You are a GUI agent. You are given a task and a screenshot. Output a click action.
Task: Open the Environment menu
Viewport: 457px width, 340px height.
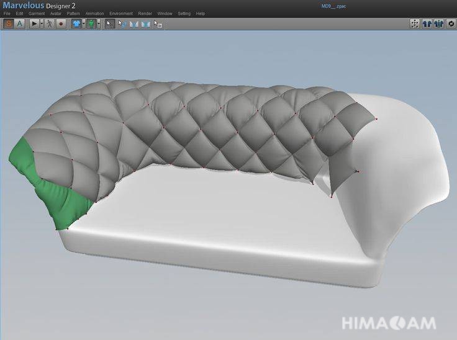[121, 14]
